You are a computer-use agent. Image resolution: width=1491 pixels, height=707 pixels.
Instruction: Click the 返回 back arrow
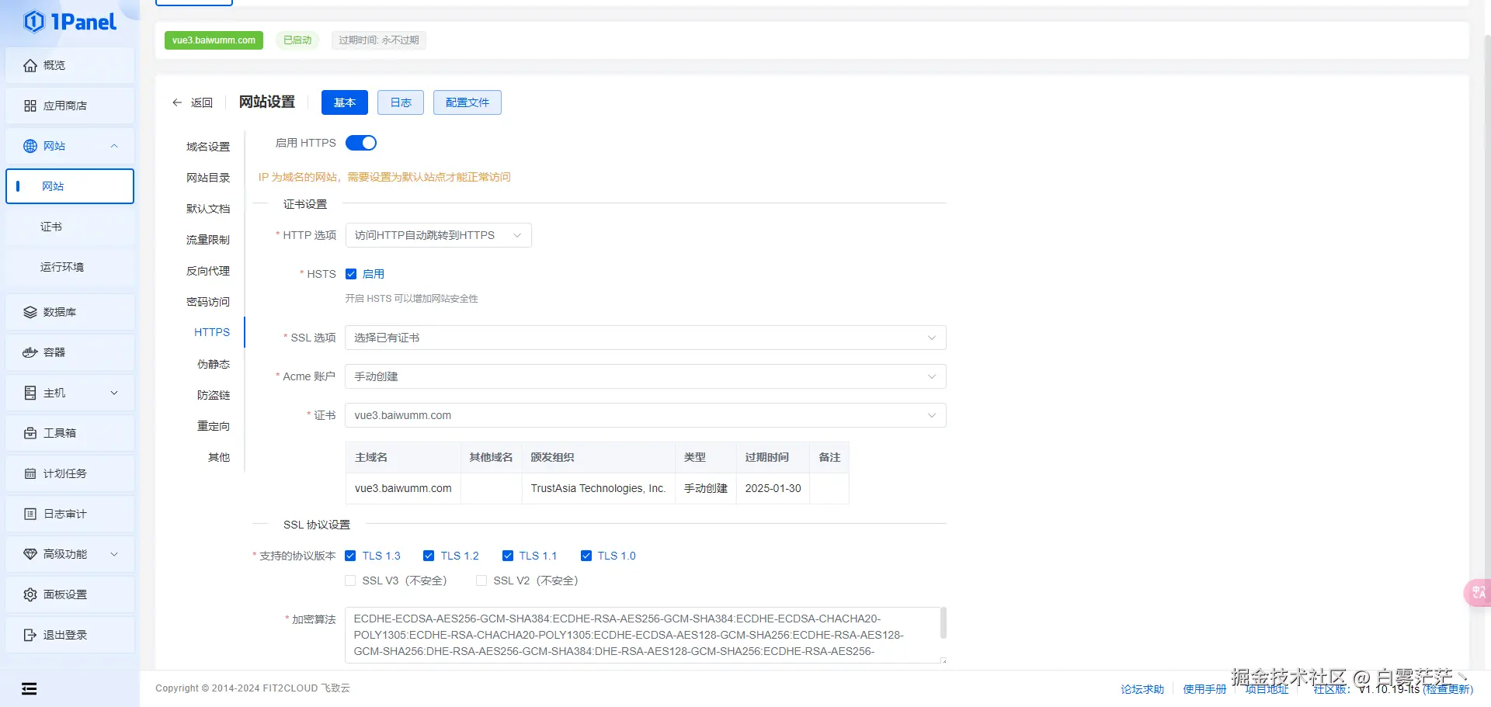pos(177,102)
